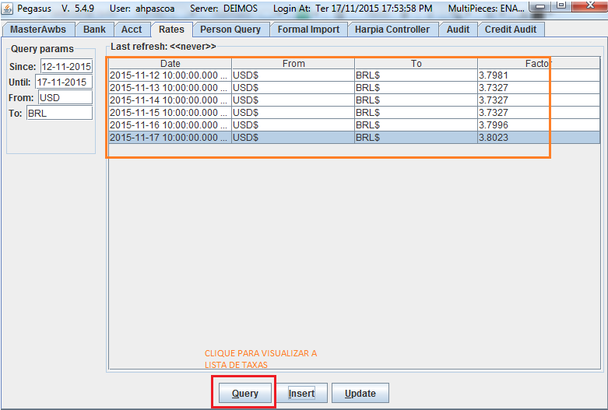Click the From column header
This screenshot has height=410, width=608.
pos(293,64)
